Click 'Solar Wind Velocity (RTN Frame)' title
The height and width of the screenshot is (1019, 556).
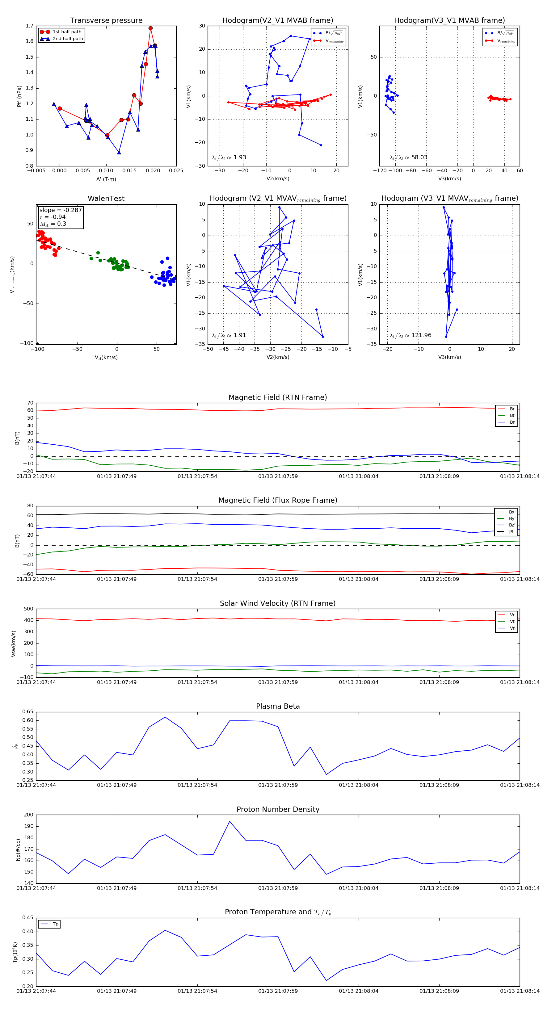pyautogui.click(x=278, y=604)
